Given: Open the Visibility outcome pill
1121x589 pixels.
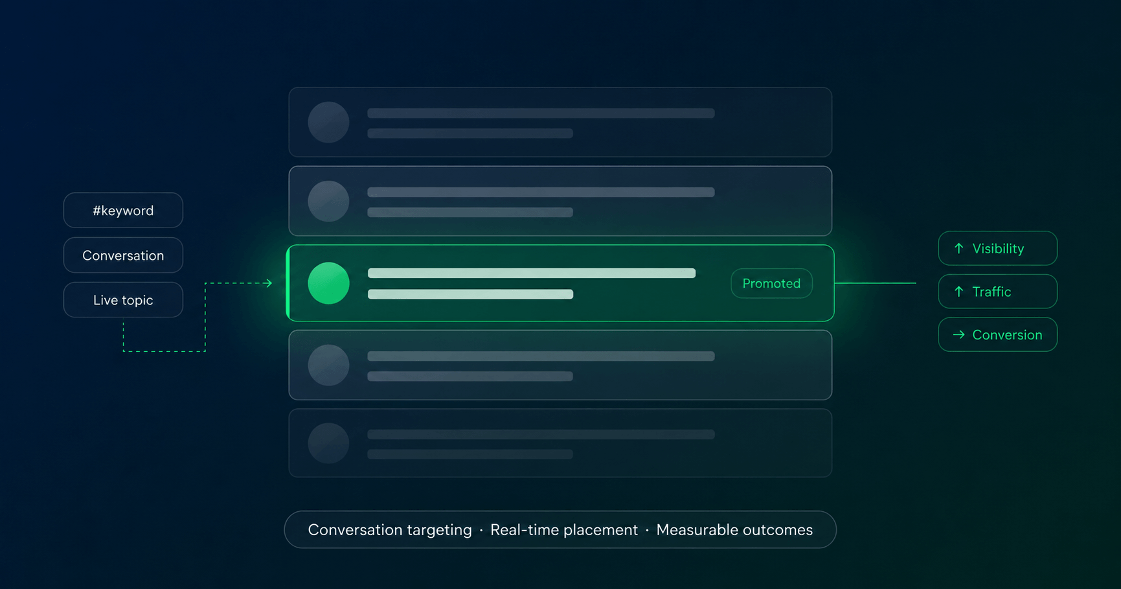Looking at the screenshot, I should pos(997,248).
